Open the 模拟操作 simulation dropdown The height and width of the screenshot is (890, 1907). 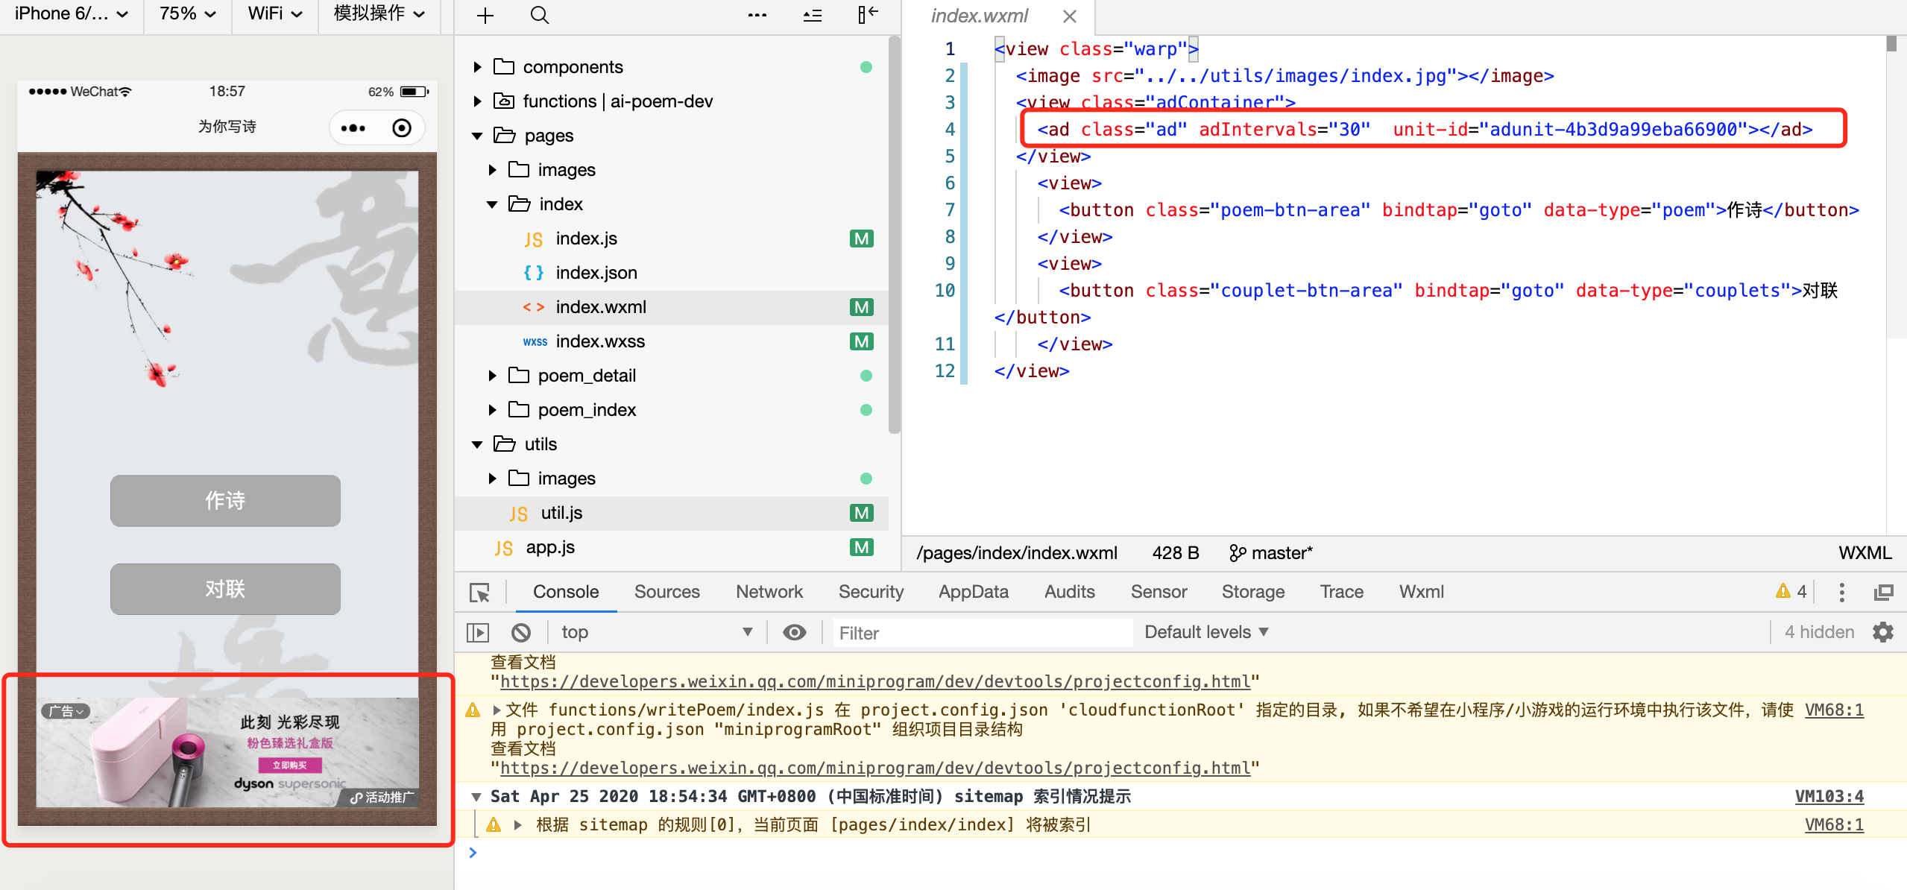tap(379, 14)
